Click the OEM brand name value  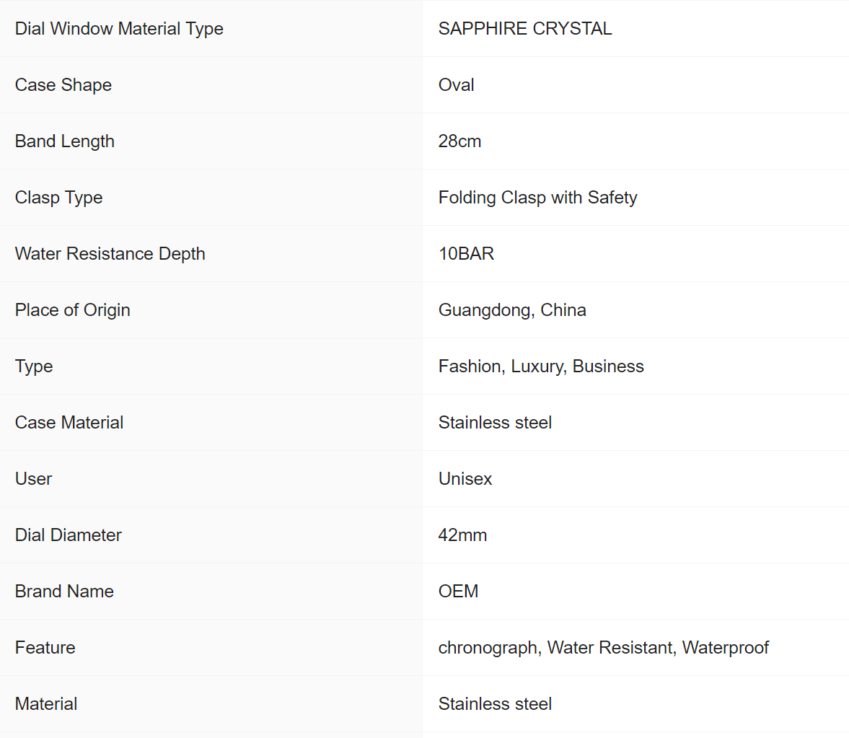point(458,592)
